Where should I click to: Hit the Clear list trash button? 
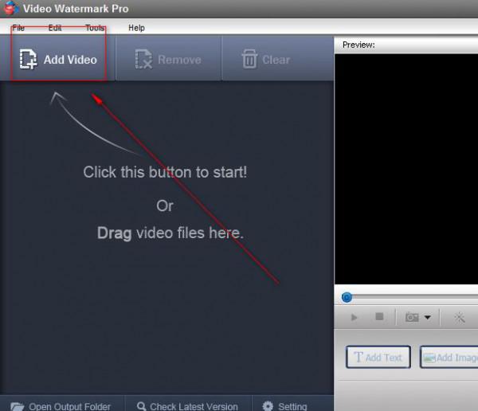[266, 59]
